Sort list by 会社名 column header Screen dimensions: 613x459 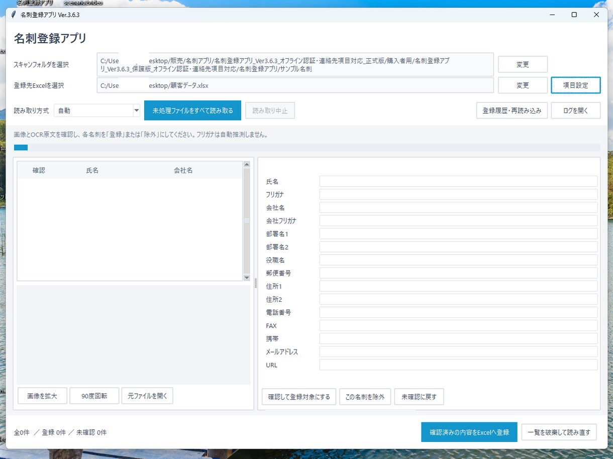coord(183,170)
